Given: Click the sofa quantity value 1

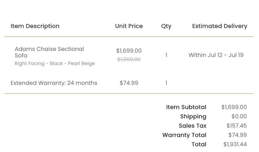Looking at the screenshot, I should 166,55.
